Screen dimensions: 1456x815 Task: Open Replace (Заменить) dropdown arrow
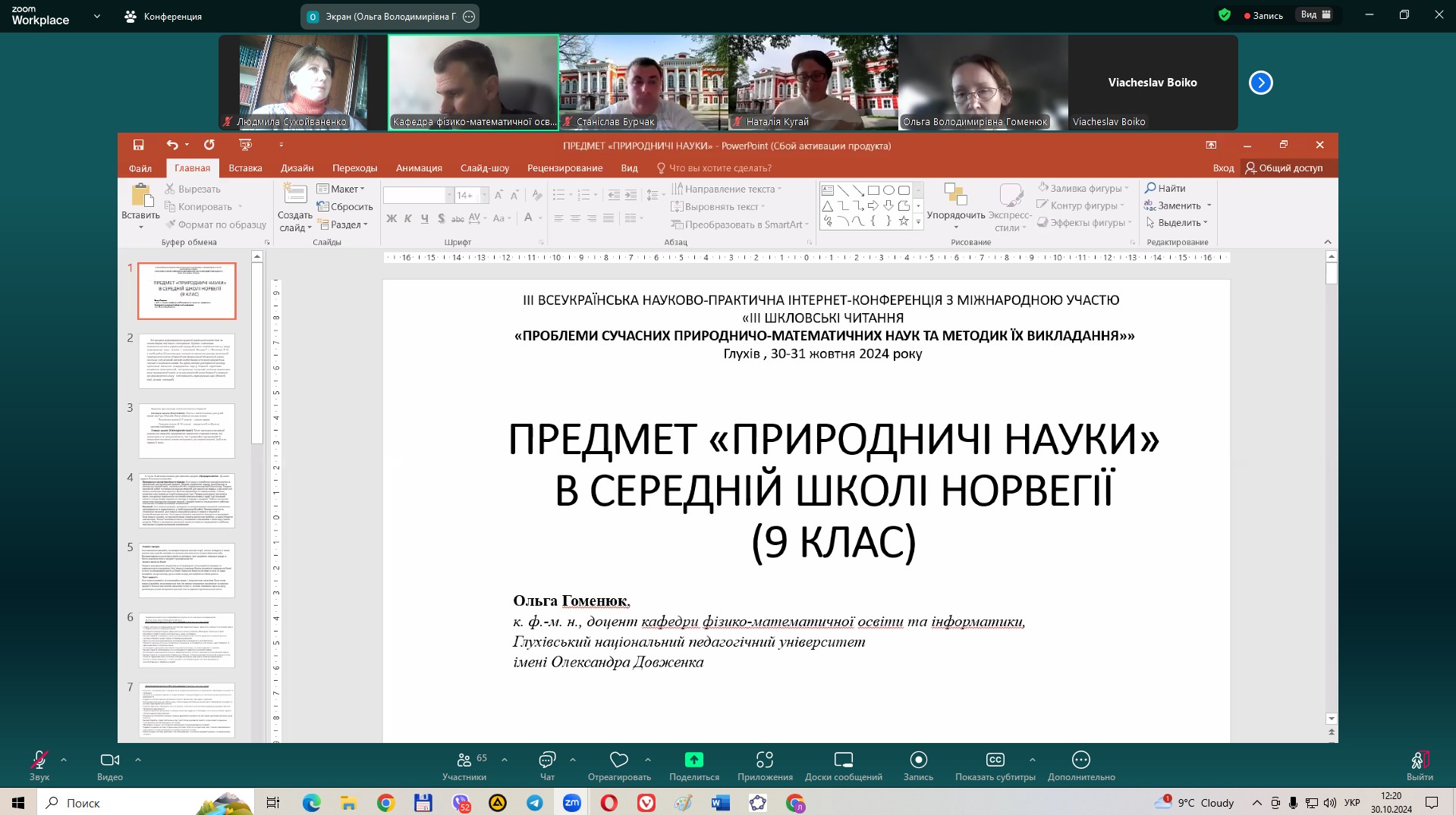point(1209,205)
